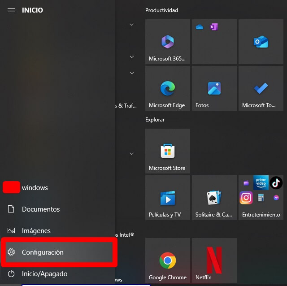The width and height of the screenshot is (287, 286).
Task: Open the Prime Video icon
Action: click(261, 182)
